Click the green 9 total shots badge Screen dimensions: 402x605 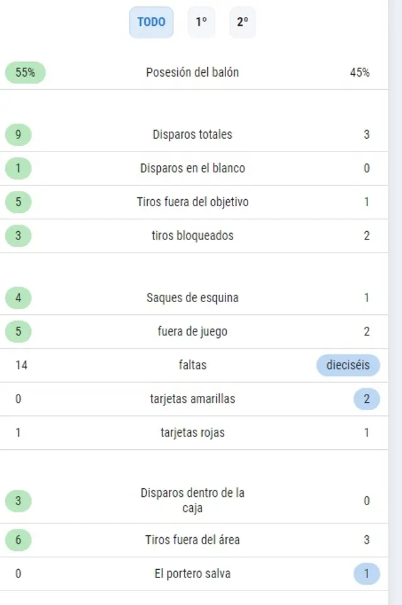click(18, 134)
